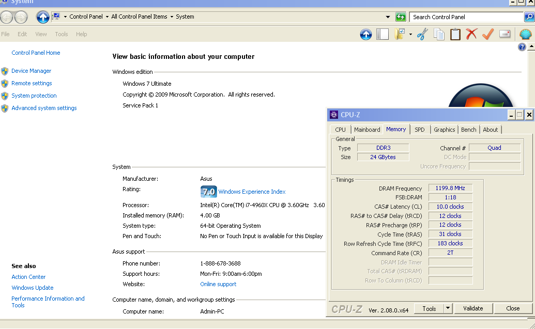Click the orange checkmark Properties icon

point(488,34)
